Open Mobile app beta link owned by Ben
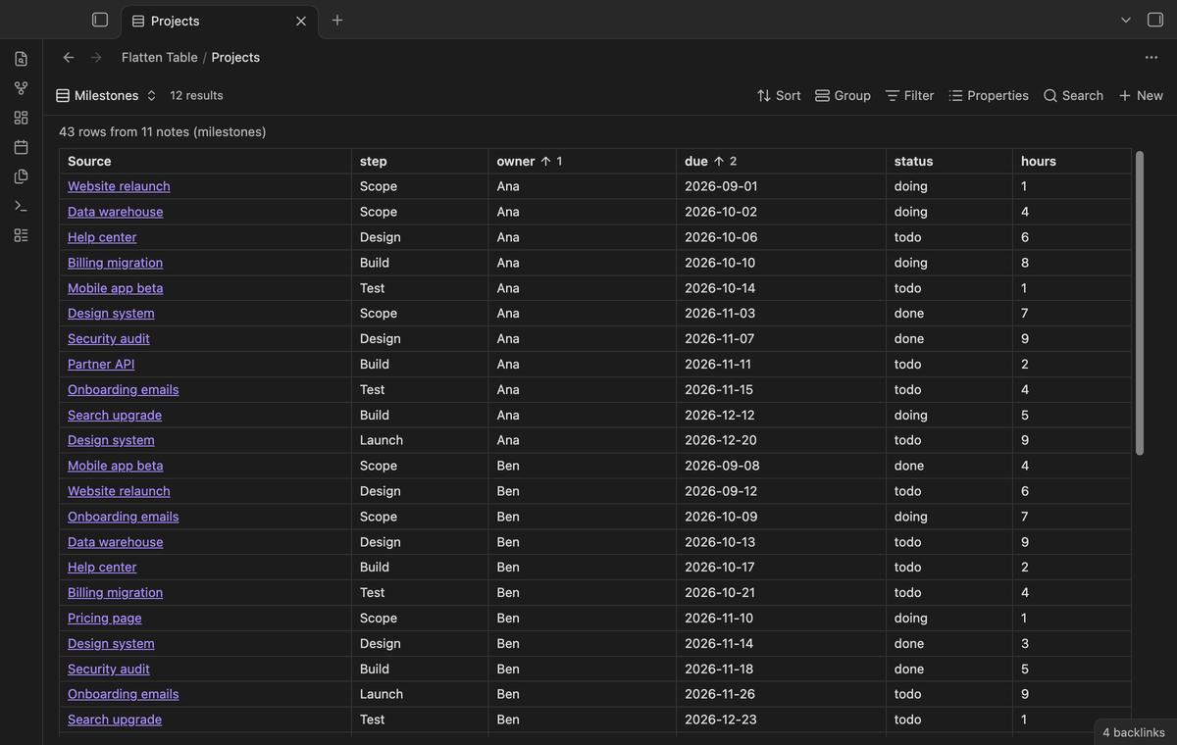 click(115, 466)
